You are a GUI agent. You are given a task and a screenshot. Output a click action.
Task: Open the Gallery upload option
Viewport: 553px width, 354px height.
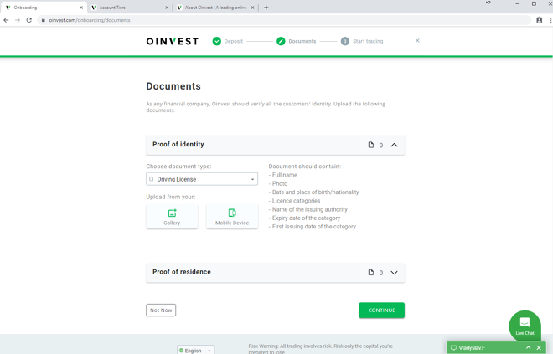(172, 217)
